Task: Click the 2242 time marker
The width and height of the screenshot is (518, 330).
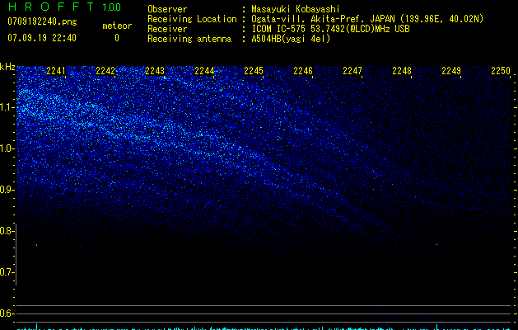Action: pos(105,71)
